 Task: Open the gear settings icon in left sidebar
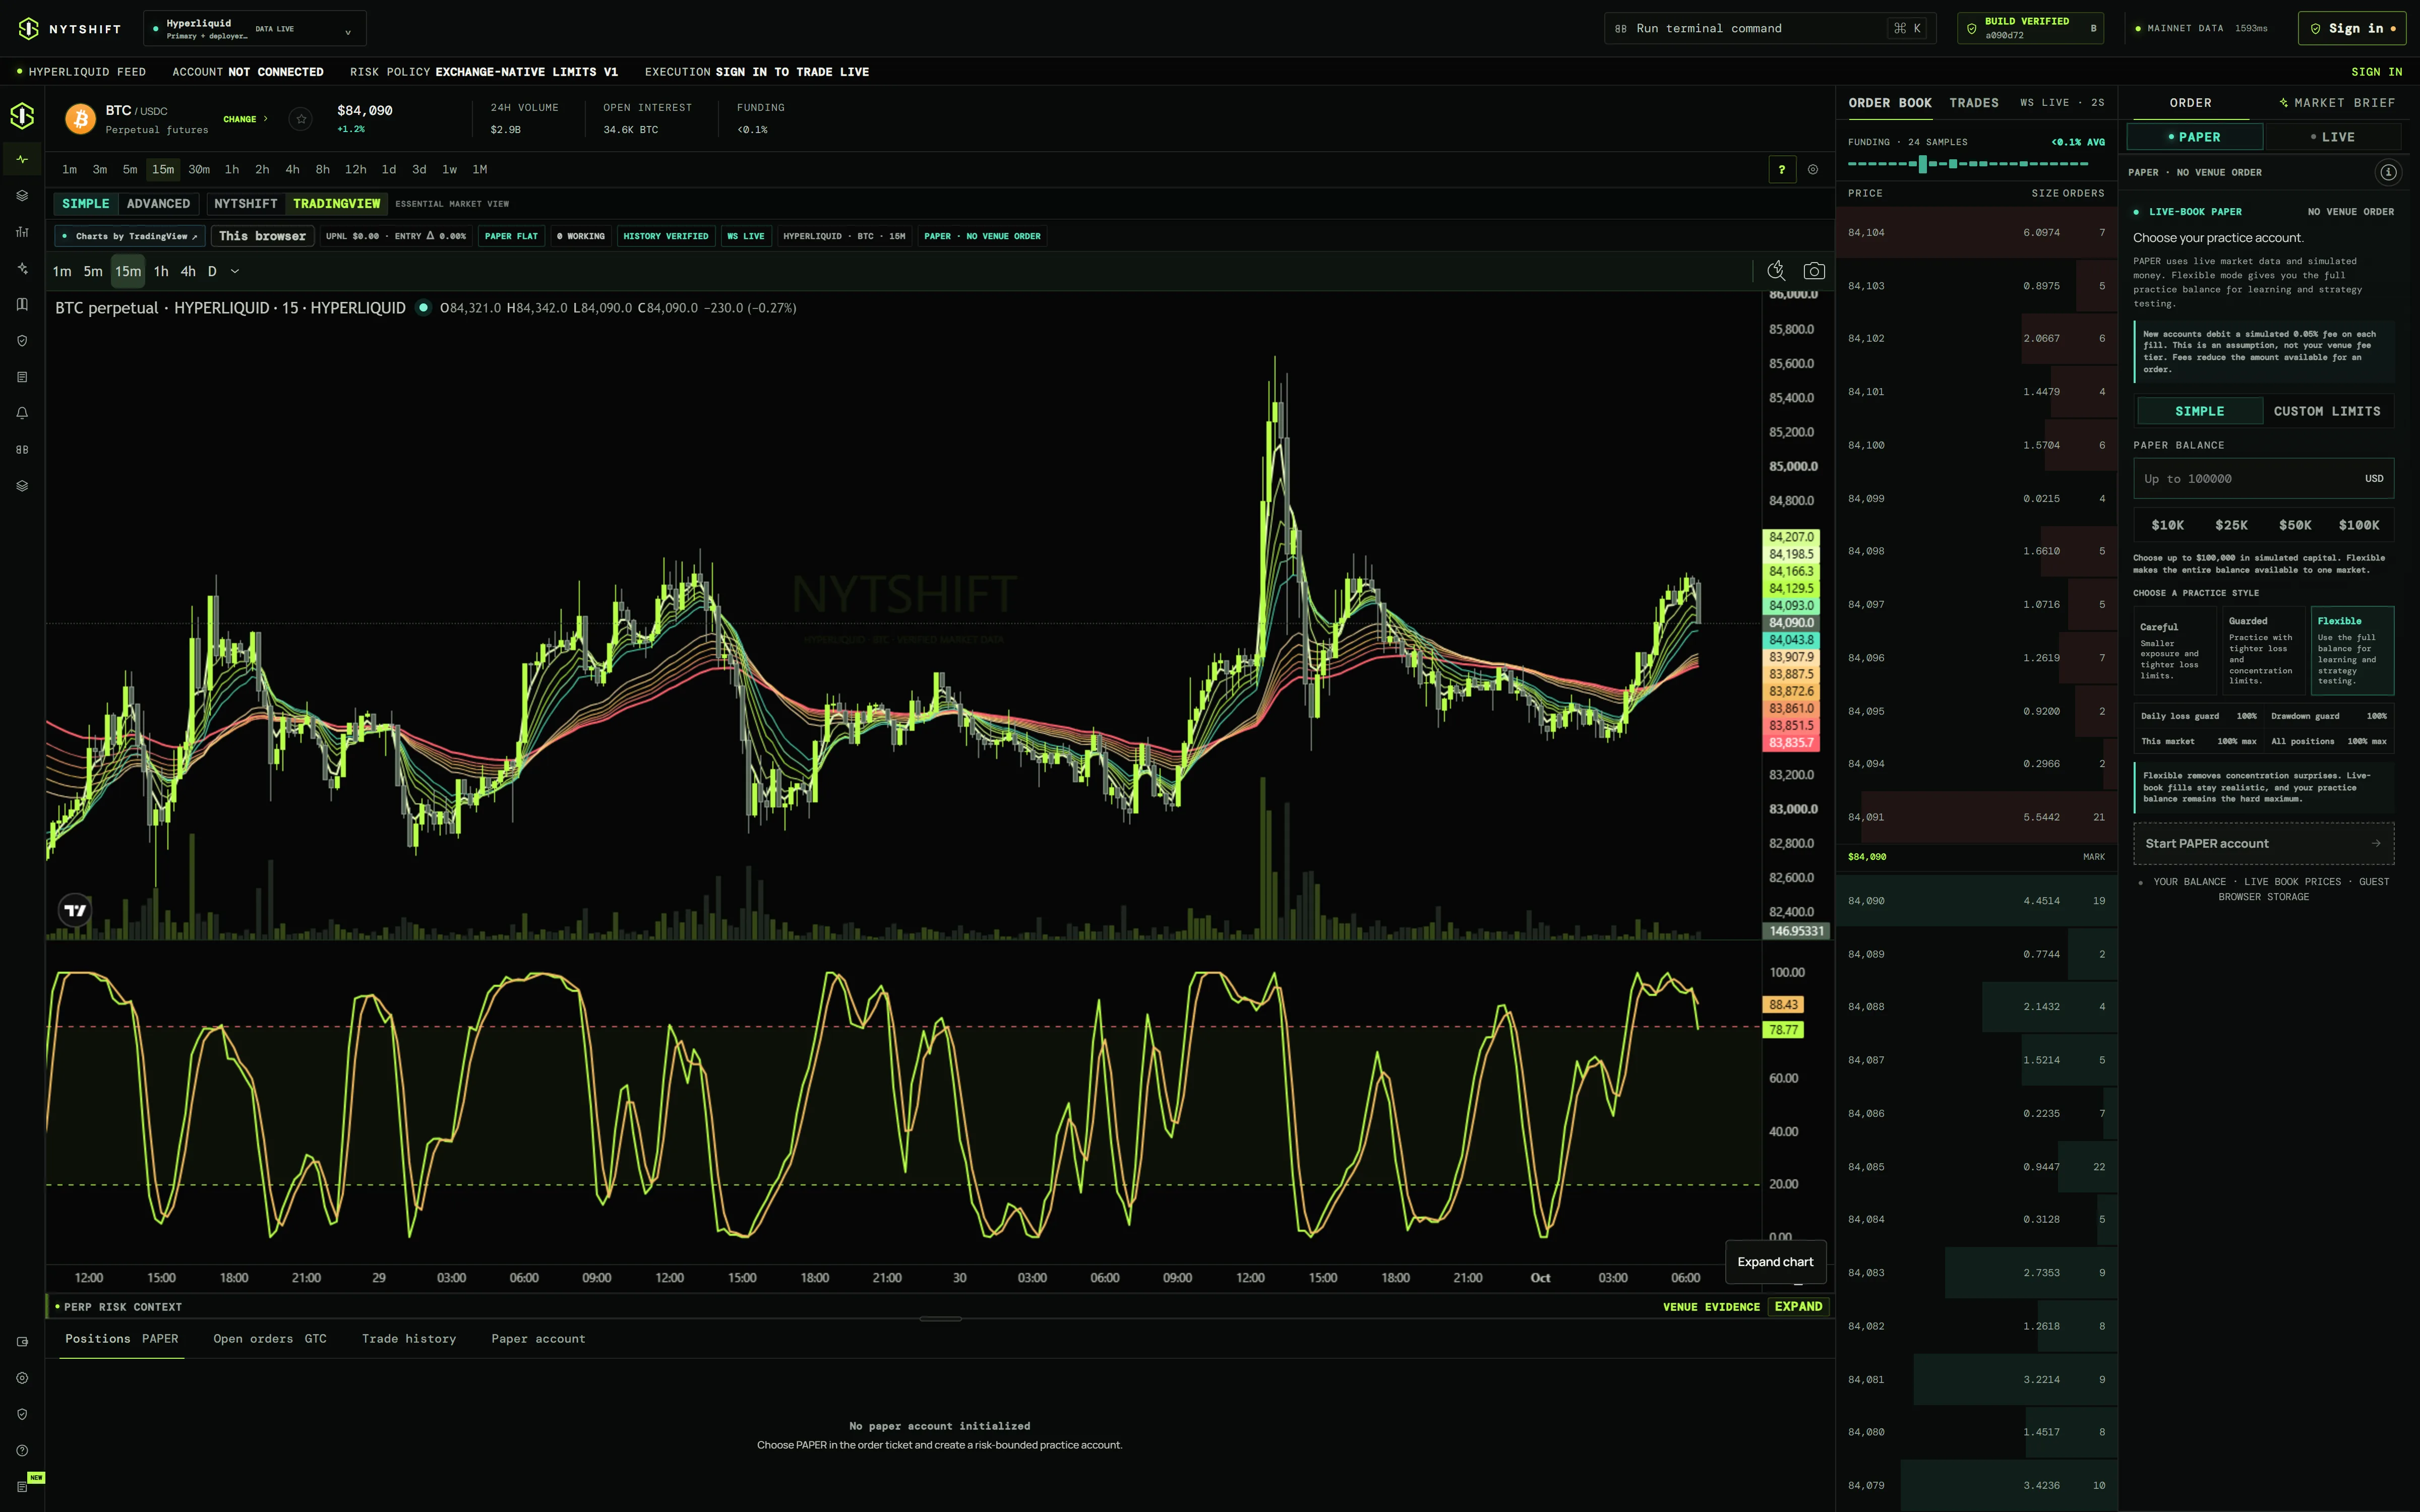22,1378
